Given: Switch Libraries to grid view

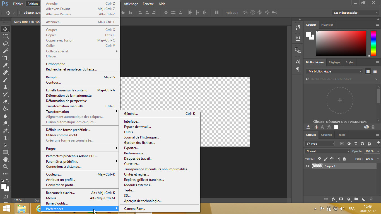Looking at the screenshot, I should (368, 71).
